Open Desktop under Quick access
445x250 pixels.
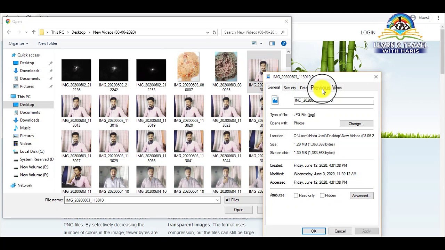click(27, 63)
